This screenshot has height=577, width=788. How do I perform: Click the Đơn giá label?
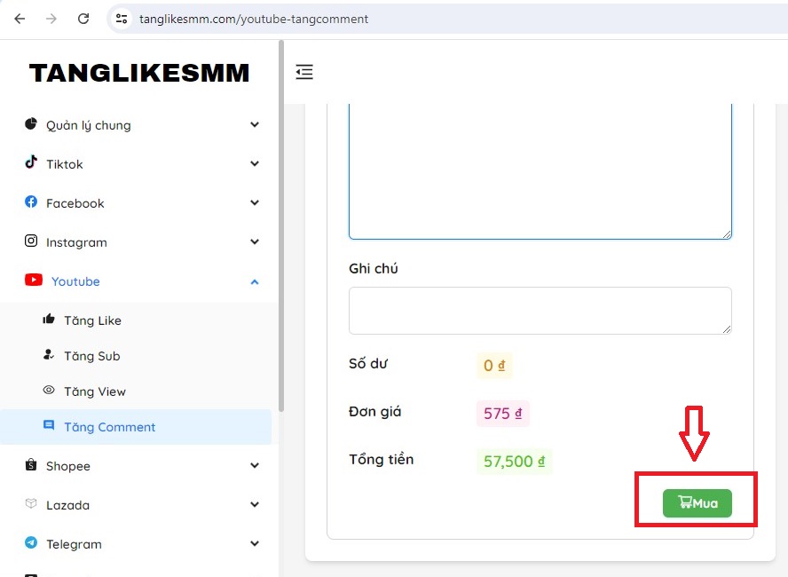(374, 412)
